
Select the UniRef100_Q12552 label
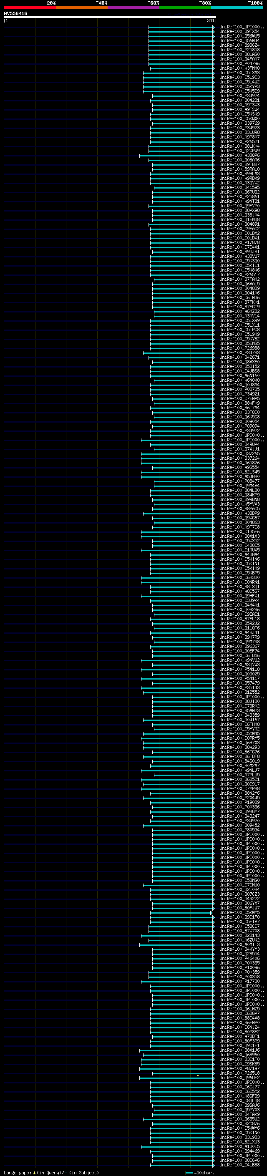pos(239,692)
